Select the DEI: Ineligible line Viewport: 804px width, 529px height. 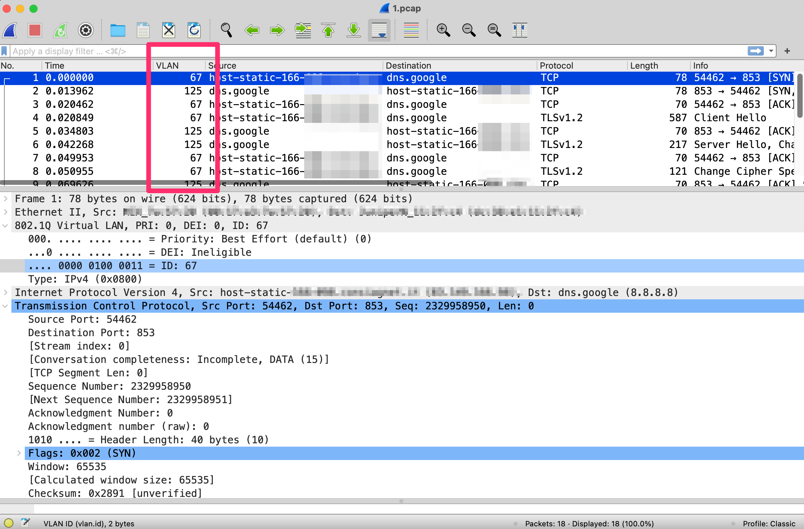pyautogui.click(x=414, y=252)
